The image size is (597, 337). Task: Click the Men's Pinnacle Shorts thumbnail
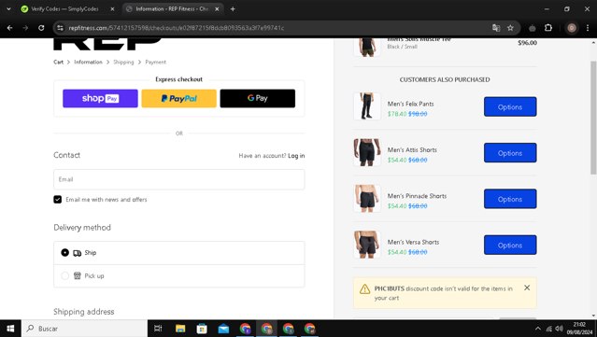tap(367, 199)
